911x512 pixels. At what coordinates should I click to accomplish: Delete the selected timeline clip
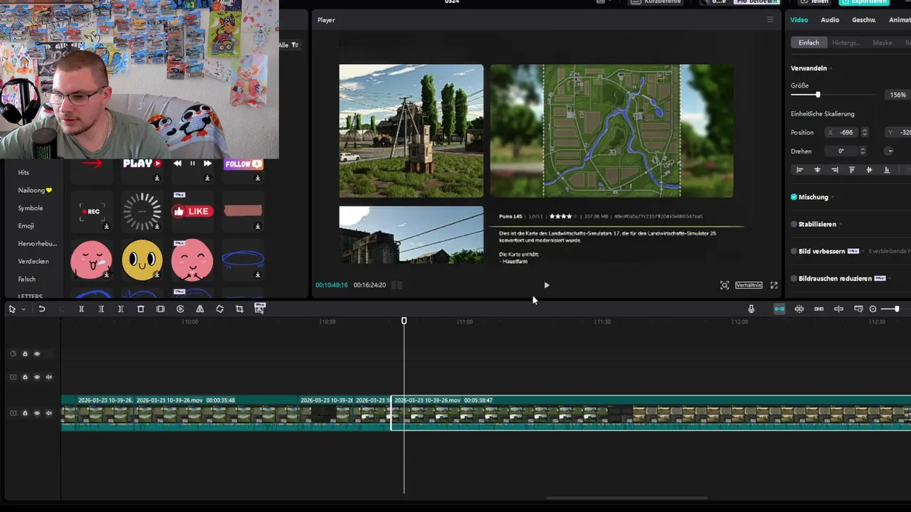coord(141,309)
